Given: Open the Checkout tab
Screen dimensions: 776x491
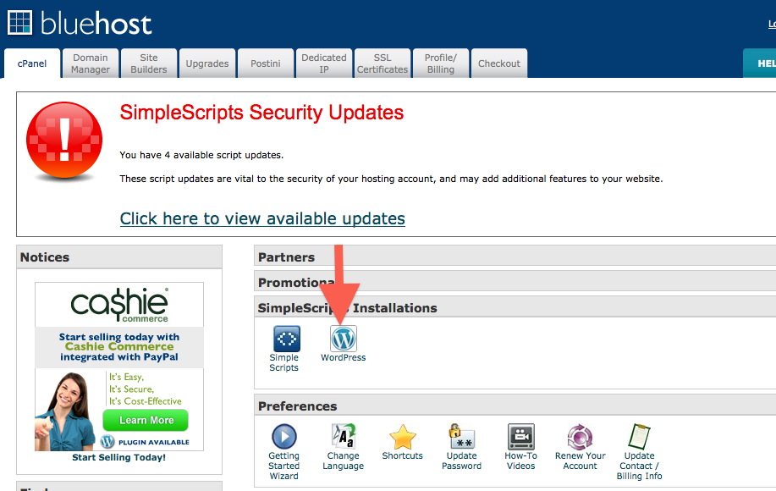Looking at the screenshot, I should click(x=499, y=63).
